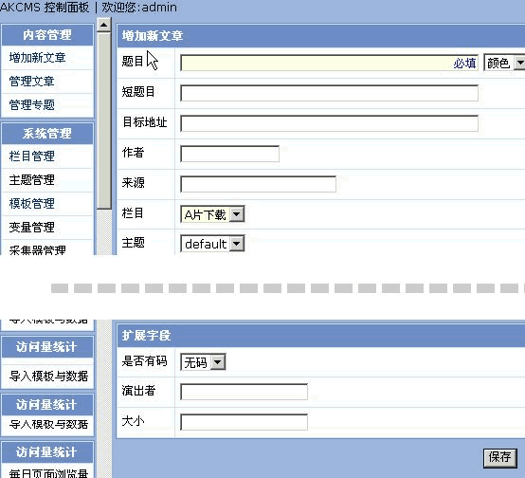Click the 演出者 input field
525x478 pixels.
244,392
